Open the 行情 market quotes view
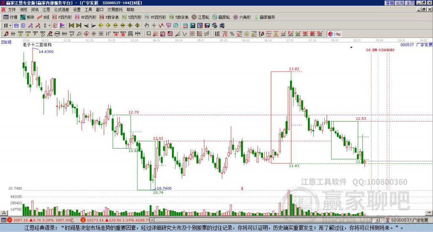This screenshot has width=433, height=232. pyautogui.click(x=10, y=17)
